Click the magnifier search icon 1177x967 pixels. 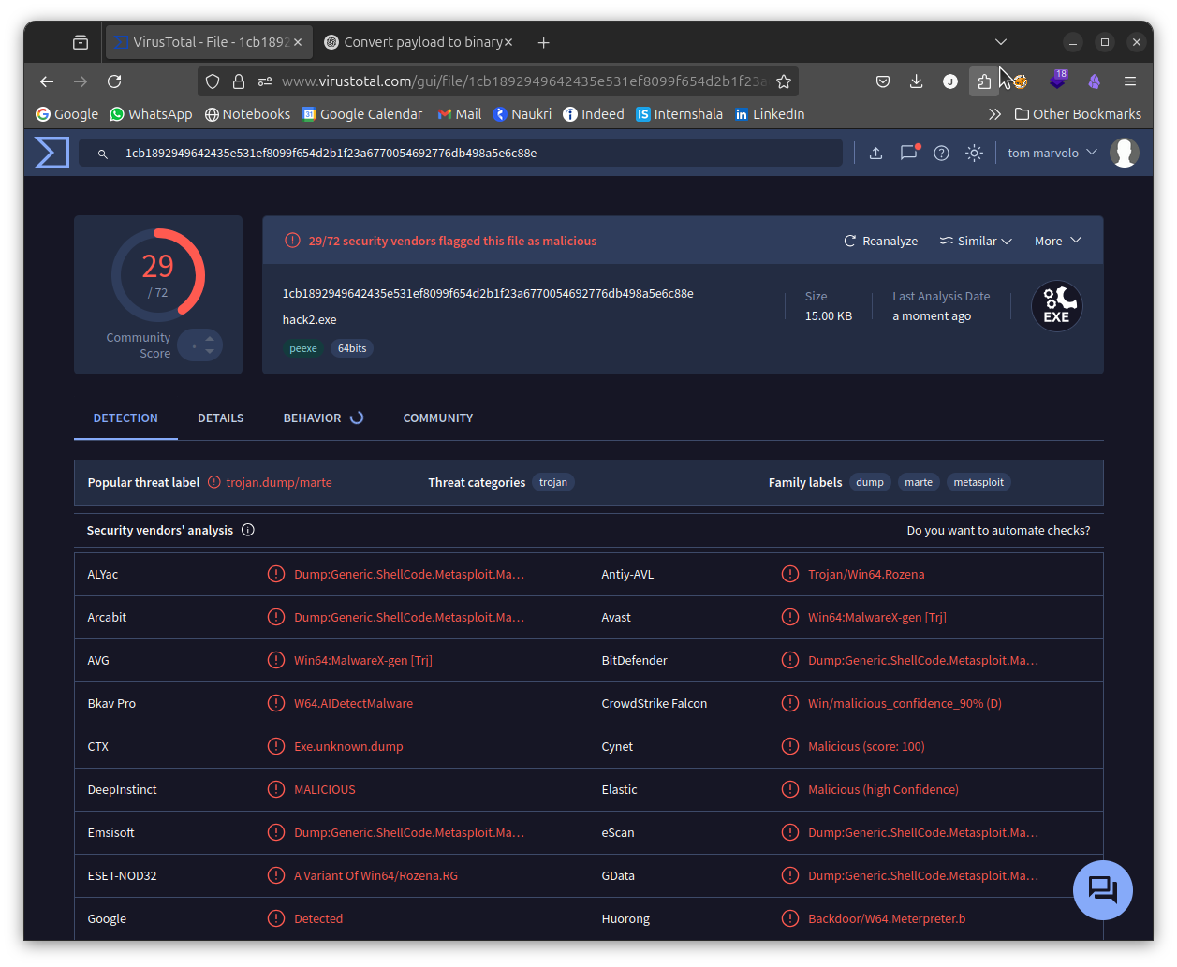(103, 154)
